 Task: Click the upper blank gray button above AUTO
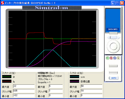click(113, 66)
